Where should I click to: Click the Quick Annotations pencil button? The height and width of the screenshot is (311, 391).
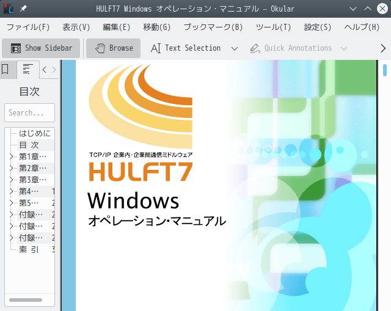(x=291, y=48)
